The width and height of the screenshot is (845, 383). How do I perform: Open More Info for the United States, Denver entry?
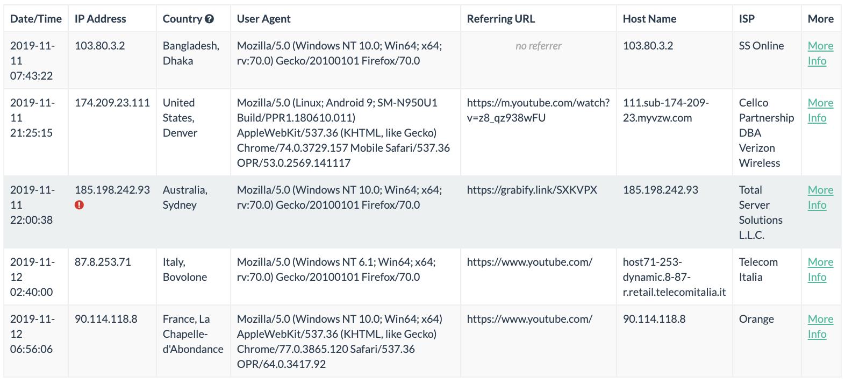point(820,110)
